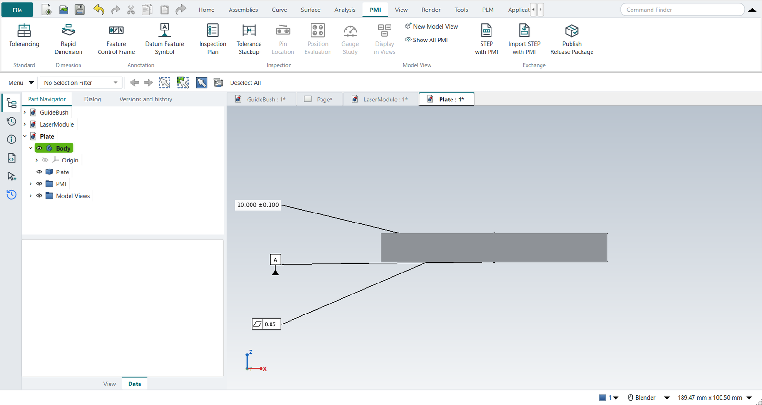Start Tolerance Stackup analysis
The image size is (762, 405).
pos(249,39)
